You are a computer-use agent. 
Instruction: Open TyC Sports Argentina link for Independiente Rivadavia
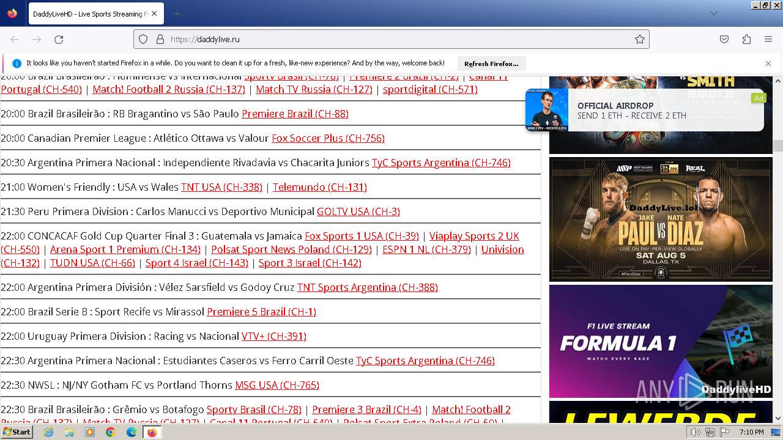(441, 163)
